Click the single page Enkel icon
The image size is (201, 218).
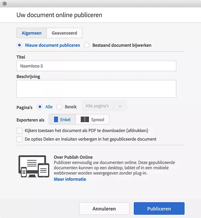pyautogui.click(x=56, y=120)
